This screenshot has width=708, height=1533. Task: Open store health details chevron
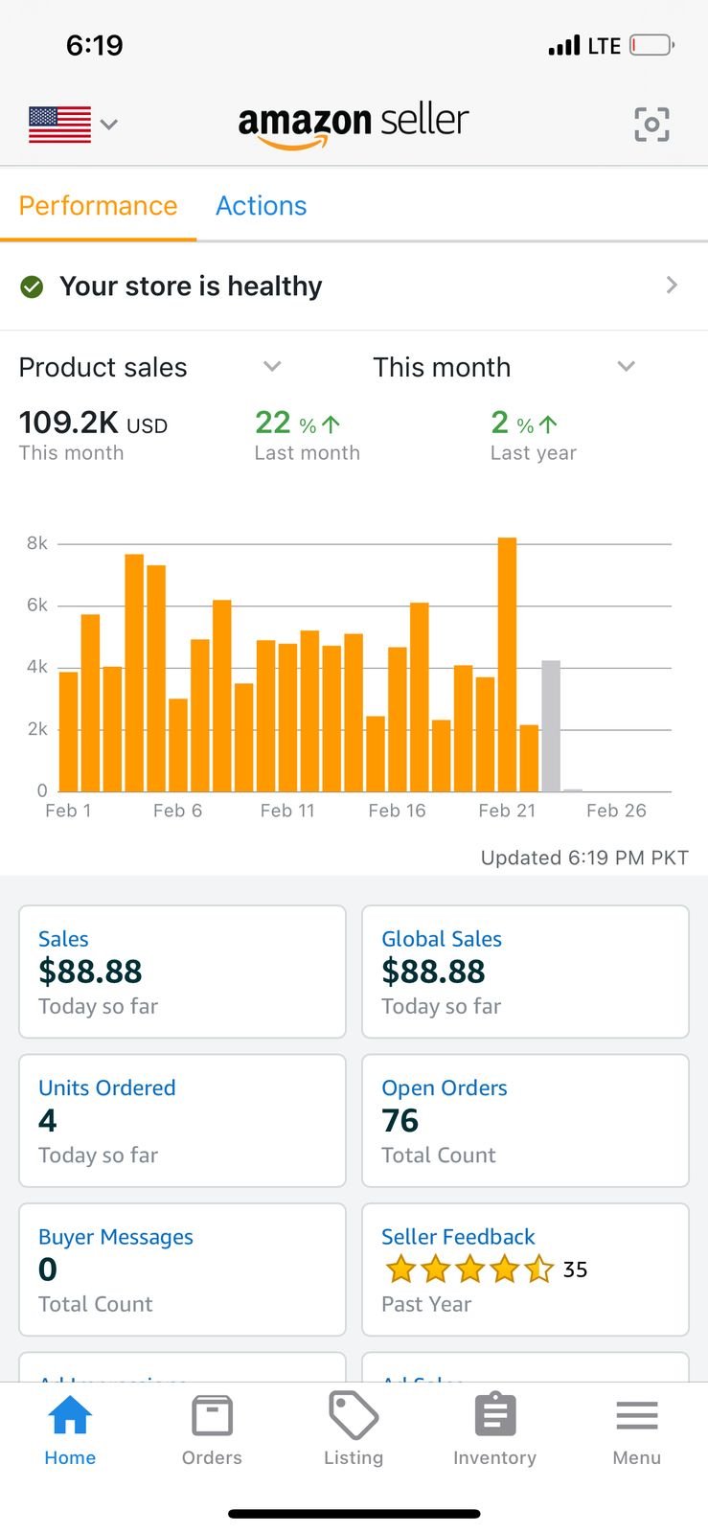coord(672,286)
